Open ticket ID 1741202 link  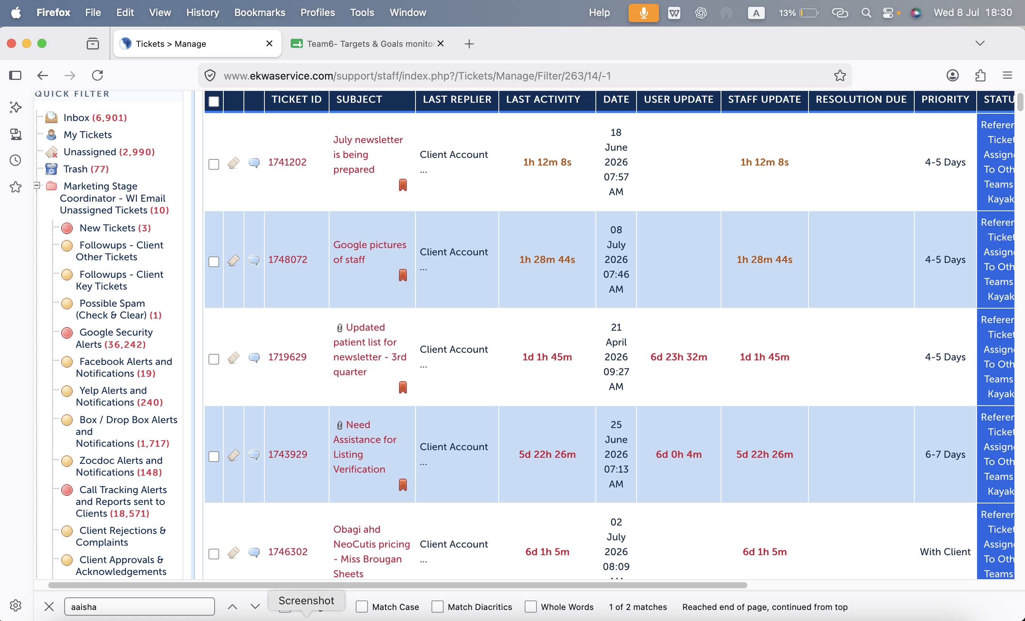[287, 162]
